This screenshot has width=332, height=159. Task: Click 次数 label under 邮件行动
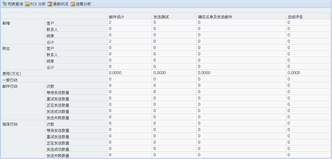[50, 86]
